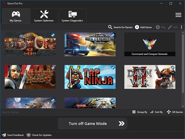Click the Game Fire Pro logo icon
Screen dimensions: 185x139
(x=4, y=4)
